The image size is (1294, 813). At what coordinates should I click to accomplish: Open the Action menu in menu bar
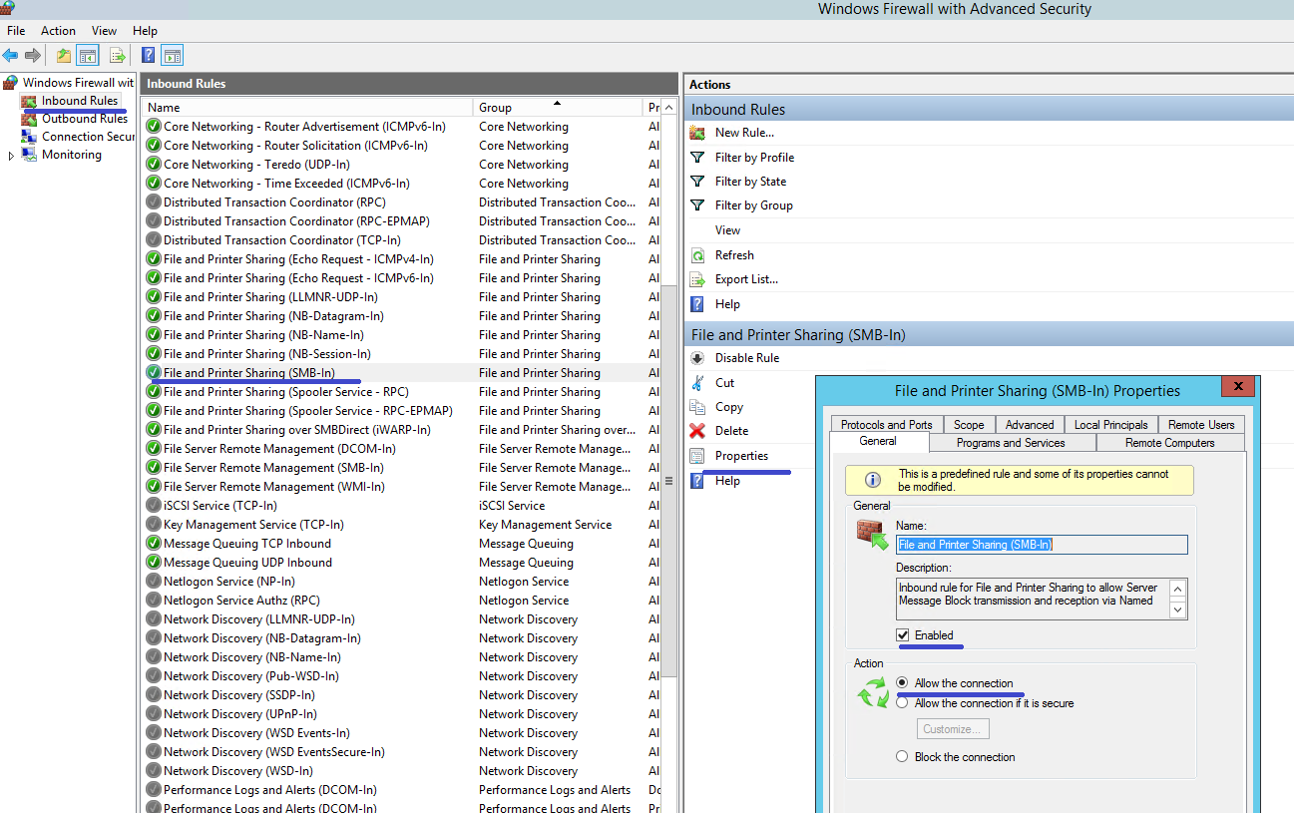pyautogui.click(x=58, y=31)
